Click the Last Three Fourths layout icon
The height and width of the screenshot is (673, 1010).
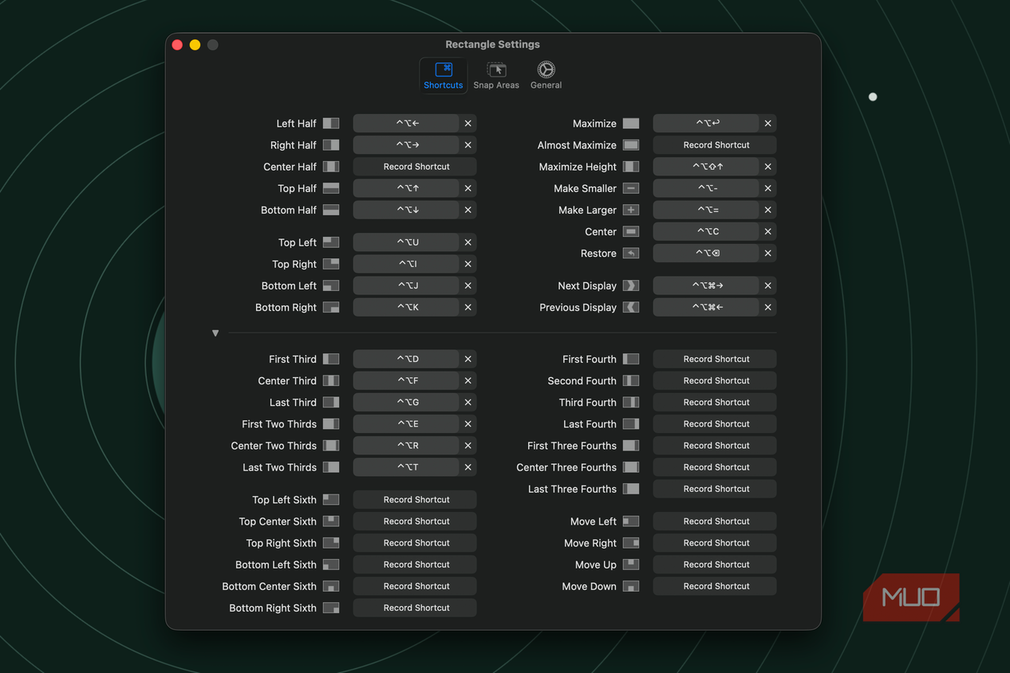pos(631,489)
